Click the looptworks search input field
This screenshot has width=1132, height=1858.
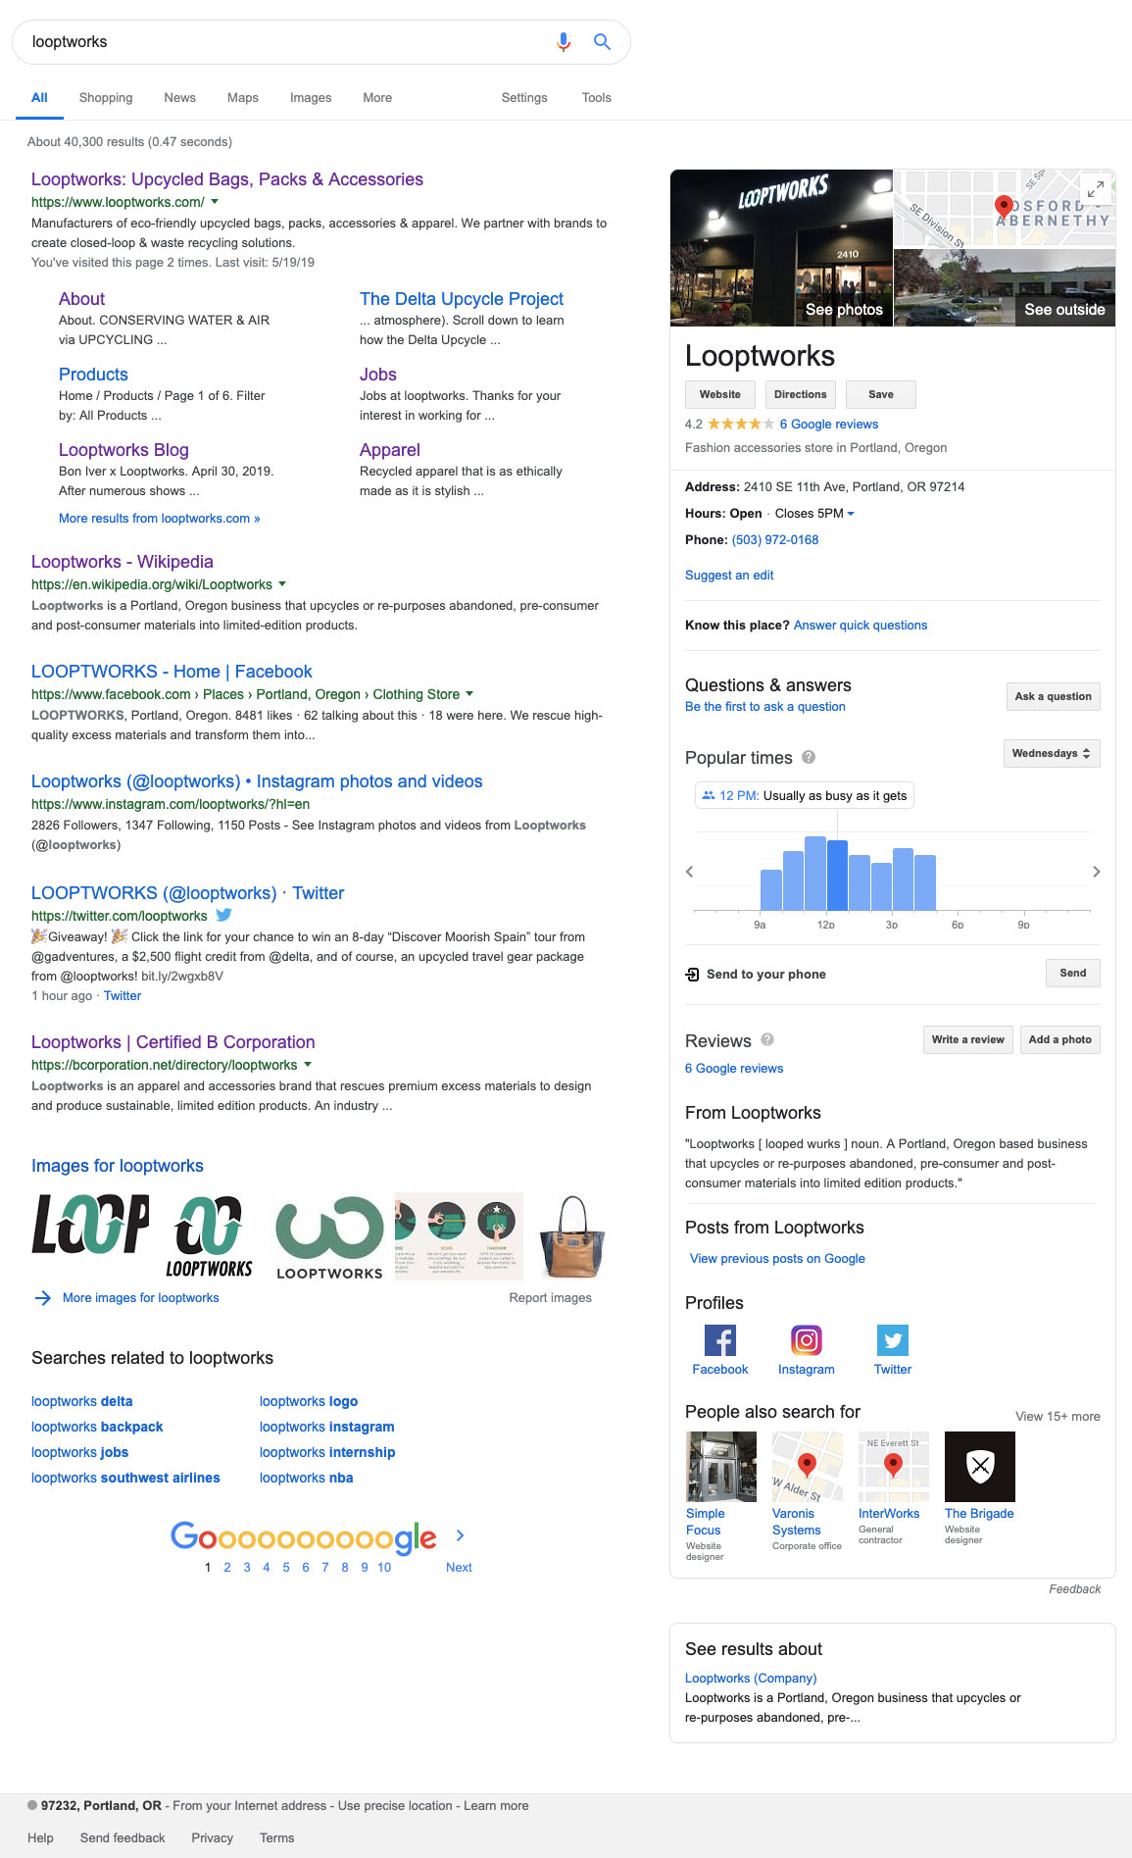point(284,42)
